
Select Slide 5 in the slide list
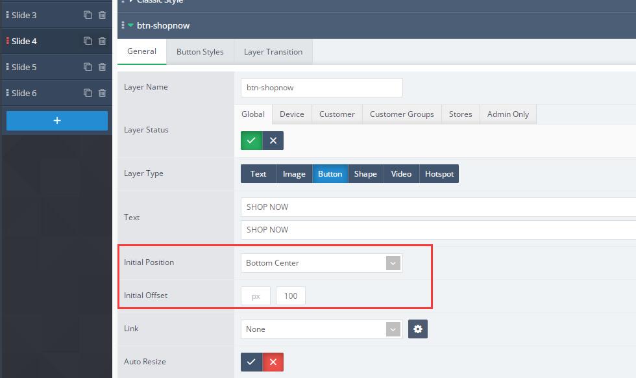[x=24, y=67]
